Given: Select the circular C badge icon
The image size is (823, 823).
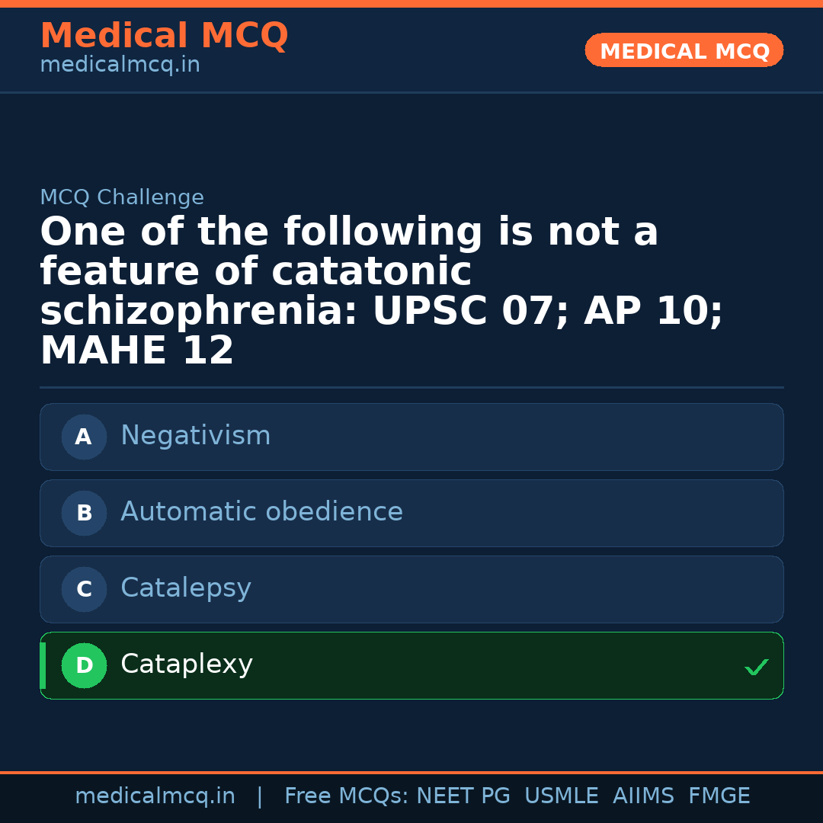Looking at the screenshot, I should [x=84, y=589].
